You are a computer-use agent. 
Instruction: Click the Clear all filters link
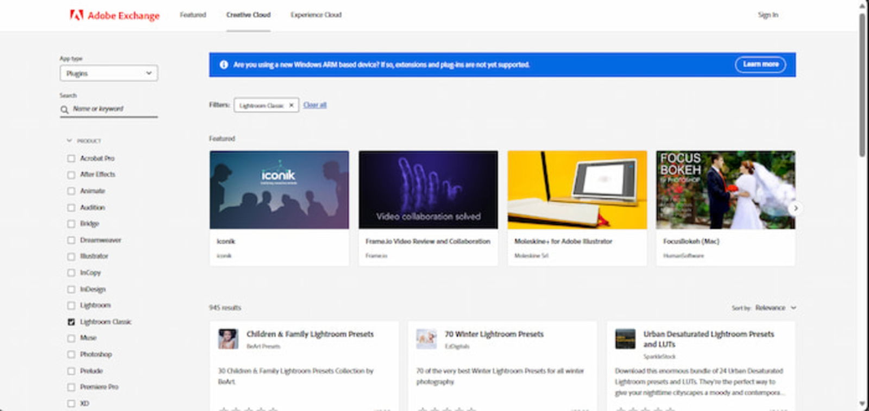315,105
